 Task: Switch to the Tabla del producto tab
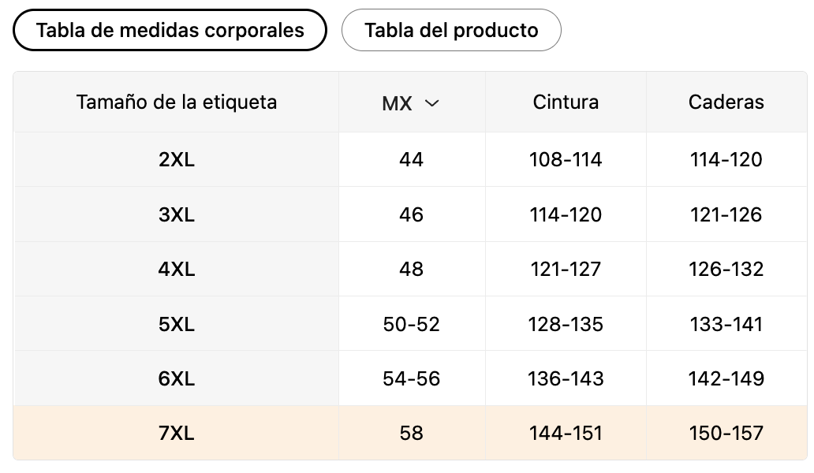coord(451,31)
